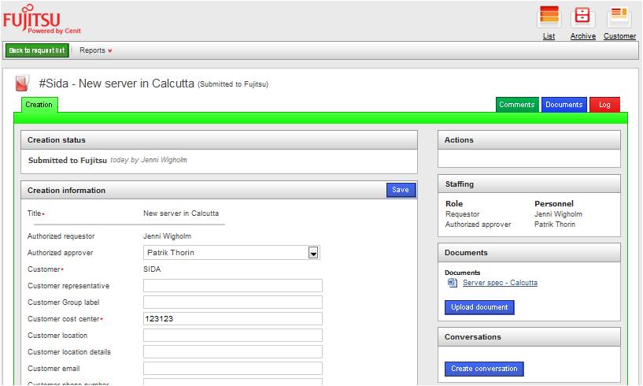The image size is (643, 386).
Task: Click the Creation status header
Action: pos(219,140)
